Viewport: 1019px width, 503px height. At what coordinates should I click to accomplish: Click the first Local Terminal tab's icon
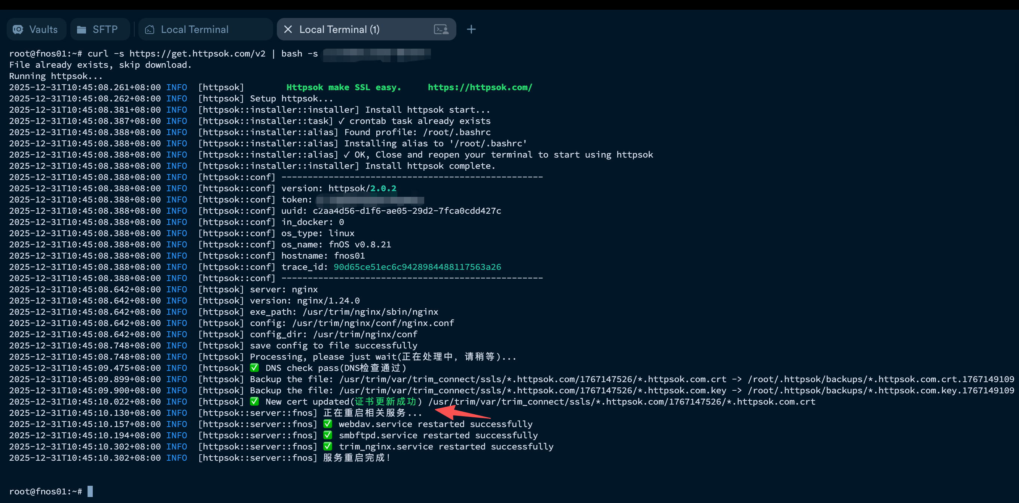[150, 30]
